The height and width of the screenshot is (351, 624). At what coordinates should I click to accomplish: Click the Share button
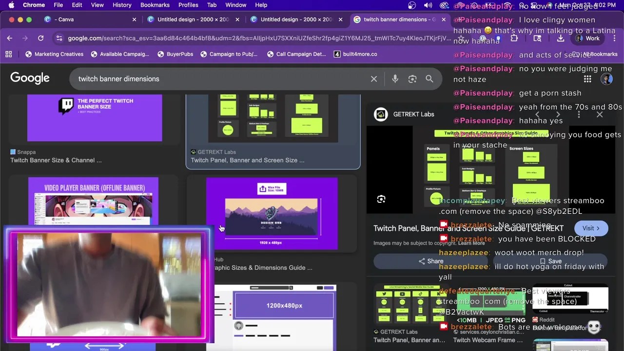pyautogui.click(x=431, y=261)
